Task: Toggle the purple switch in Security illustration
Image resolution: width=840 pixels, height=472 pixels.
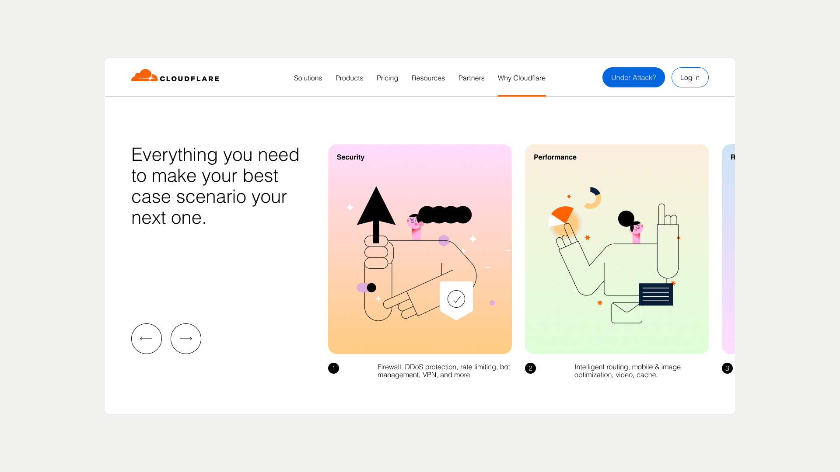Action: (367, 288)
